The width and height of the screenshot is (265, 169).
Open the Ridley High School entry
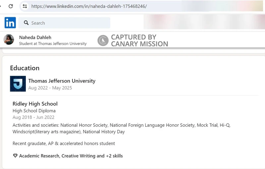click(x=35, y=104)
